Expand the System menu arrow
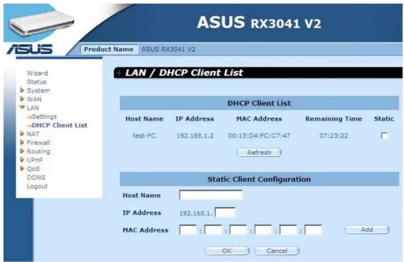The height and width of the screenshot is (262, 404). tap(22, 90)
